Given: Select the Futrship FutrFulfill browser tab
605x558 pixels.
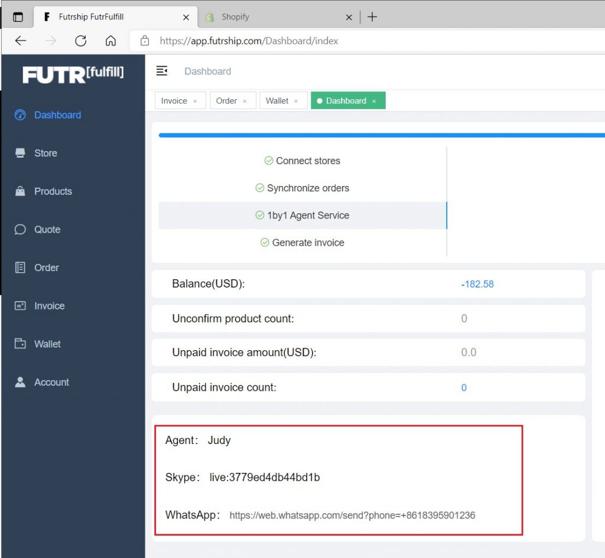Looking at the screenshot, I should coord(116,17).
